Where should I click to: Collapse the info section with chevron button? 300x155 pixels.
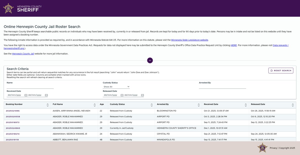[x=150, y=60]
